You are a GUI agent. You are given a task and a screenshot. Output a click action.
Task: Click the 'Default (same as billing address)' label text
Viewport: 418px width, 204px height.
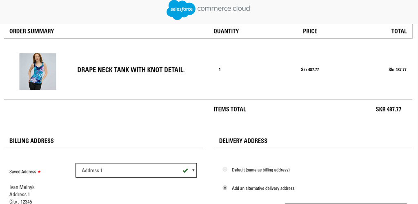pyautogui.click(x=260, y=170)
